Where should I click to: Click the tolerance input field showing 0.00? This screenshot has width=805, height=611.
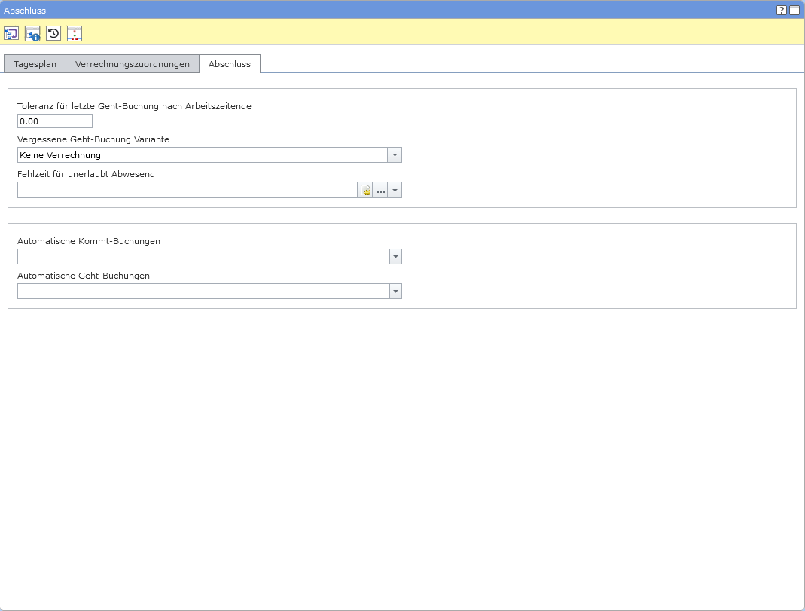(55, 121)
